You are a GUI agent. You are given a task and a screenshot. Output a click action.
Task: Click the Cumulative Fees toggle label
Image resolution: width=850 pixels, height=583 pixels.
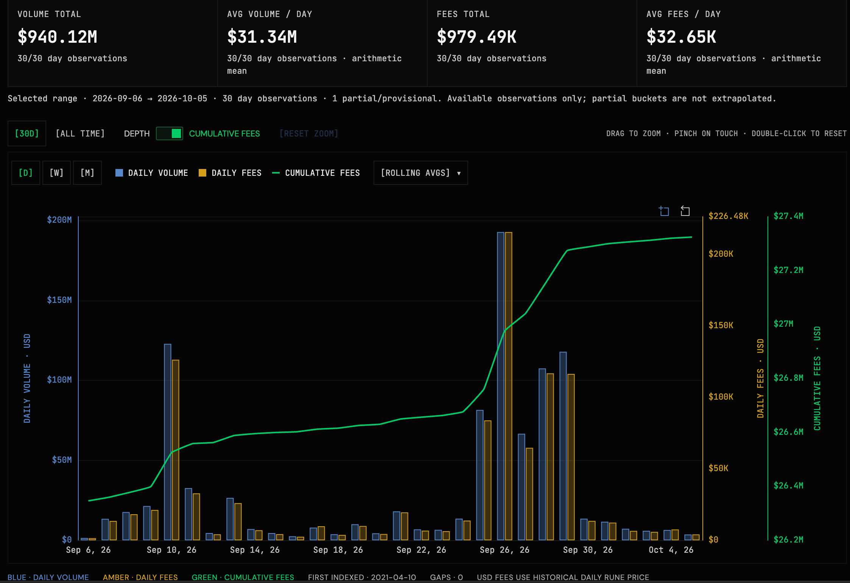tap(224, 133)
